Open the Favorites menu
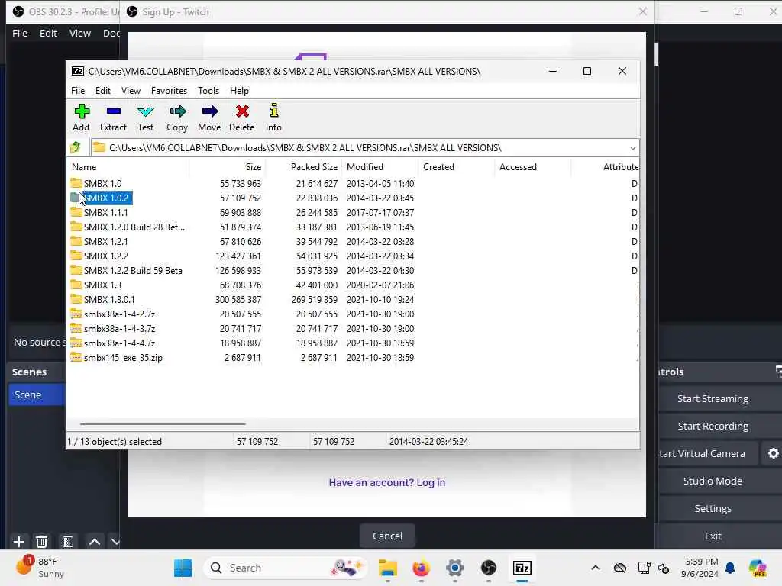Viewport: 782px width, 586px height. 169,91
